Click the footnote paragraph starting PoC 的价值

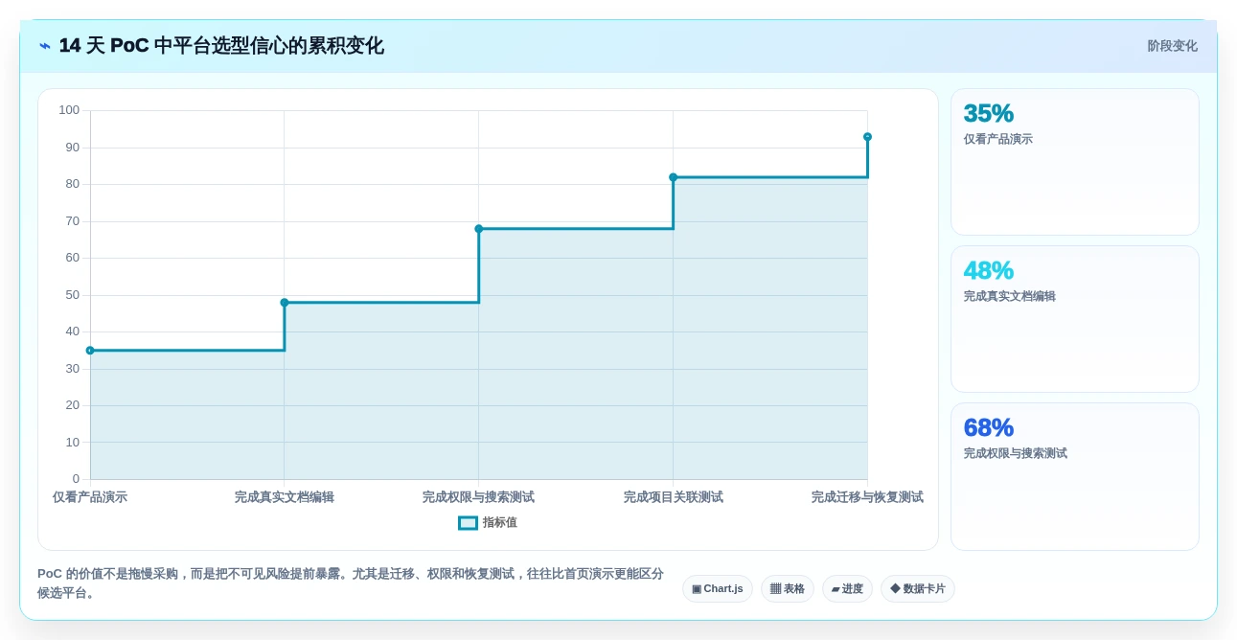click(351, 583)
